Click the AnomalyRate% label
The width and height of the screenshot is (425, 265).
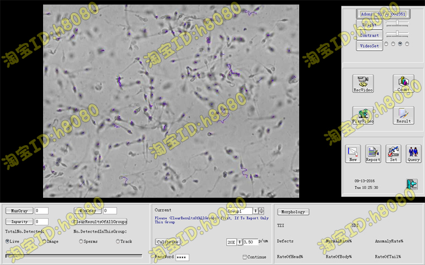tap(389, 241)
